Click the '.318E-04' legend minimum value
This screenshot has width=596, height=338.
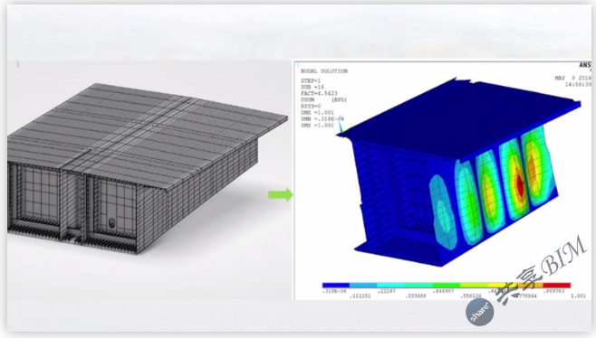(334, 291)
